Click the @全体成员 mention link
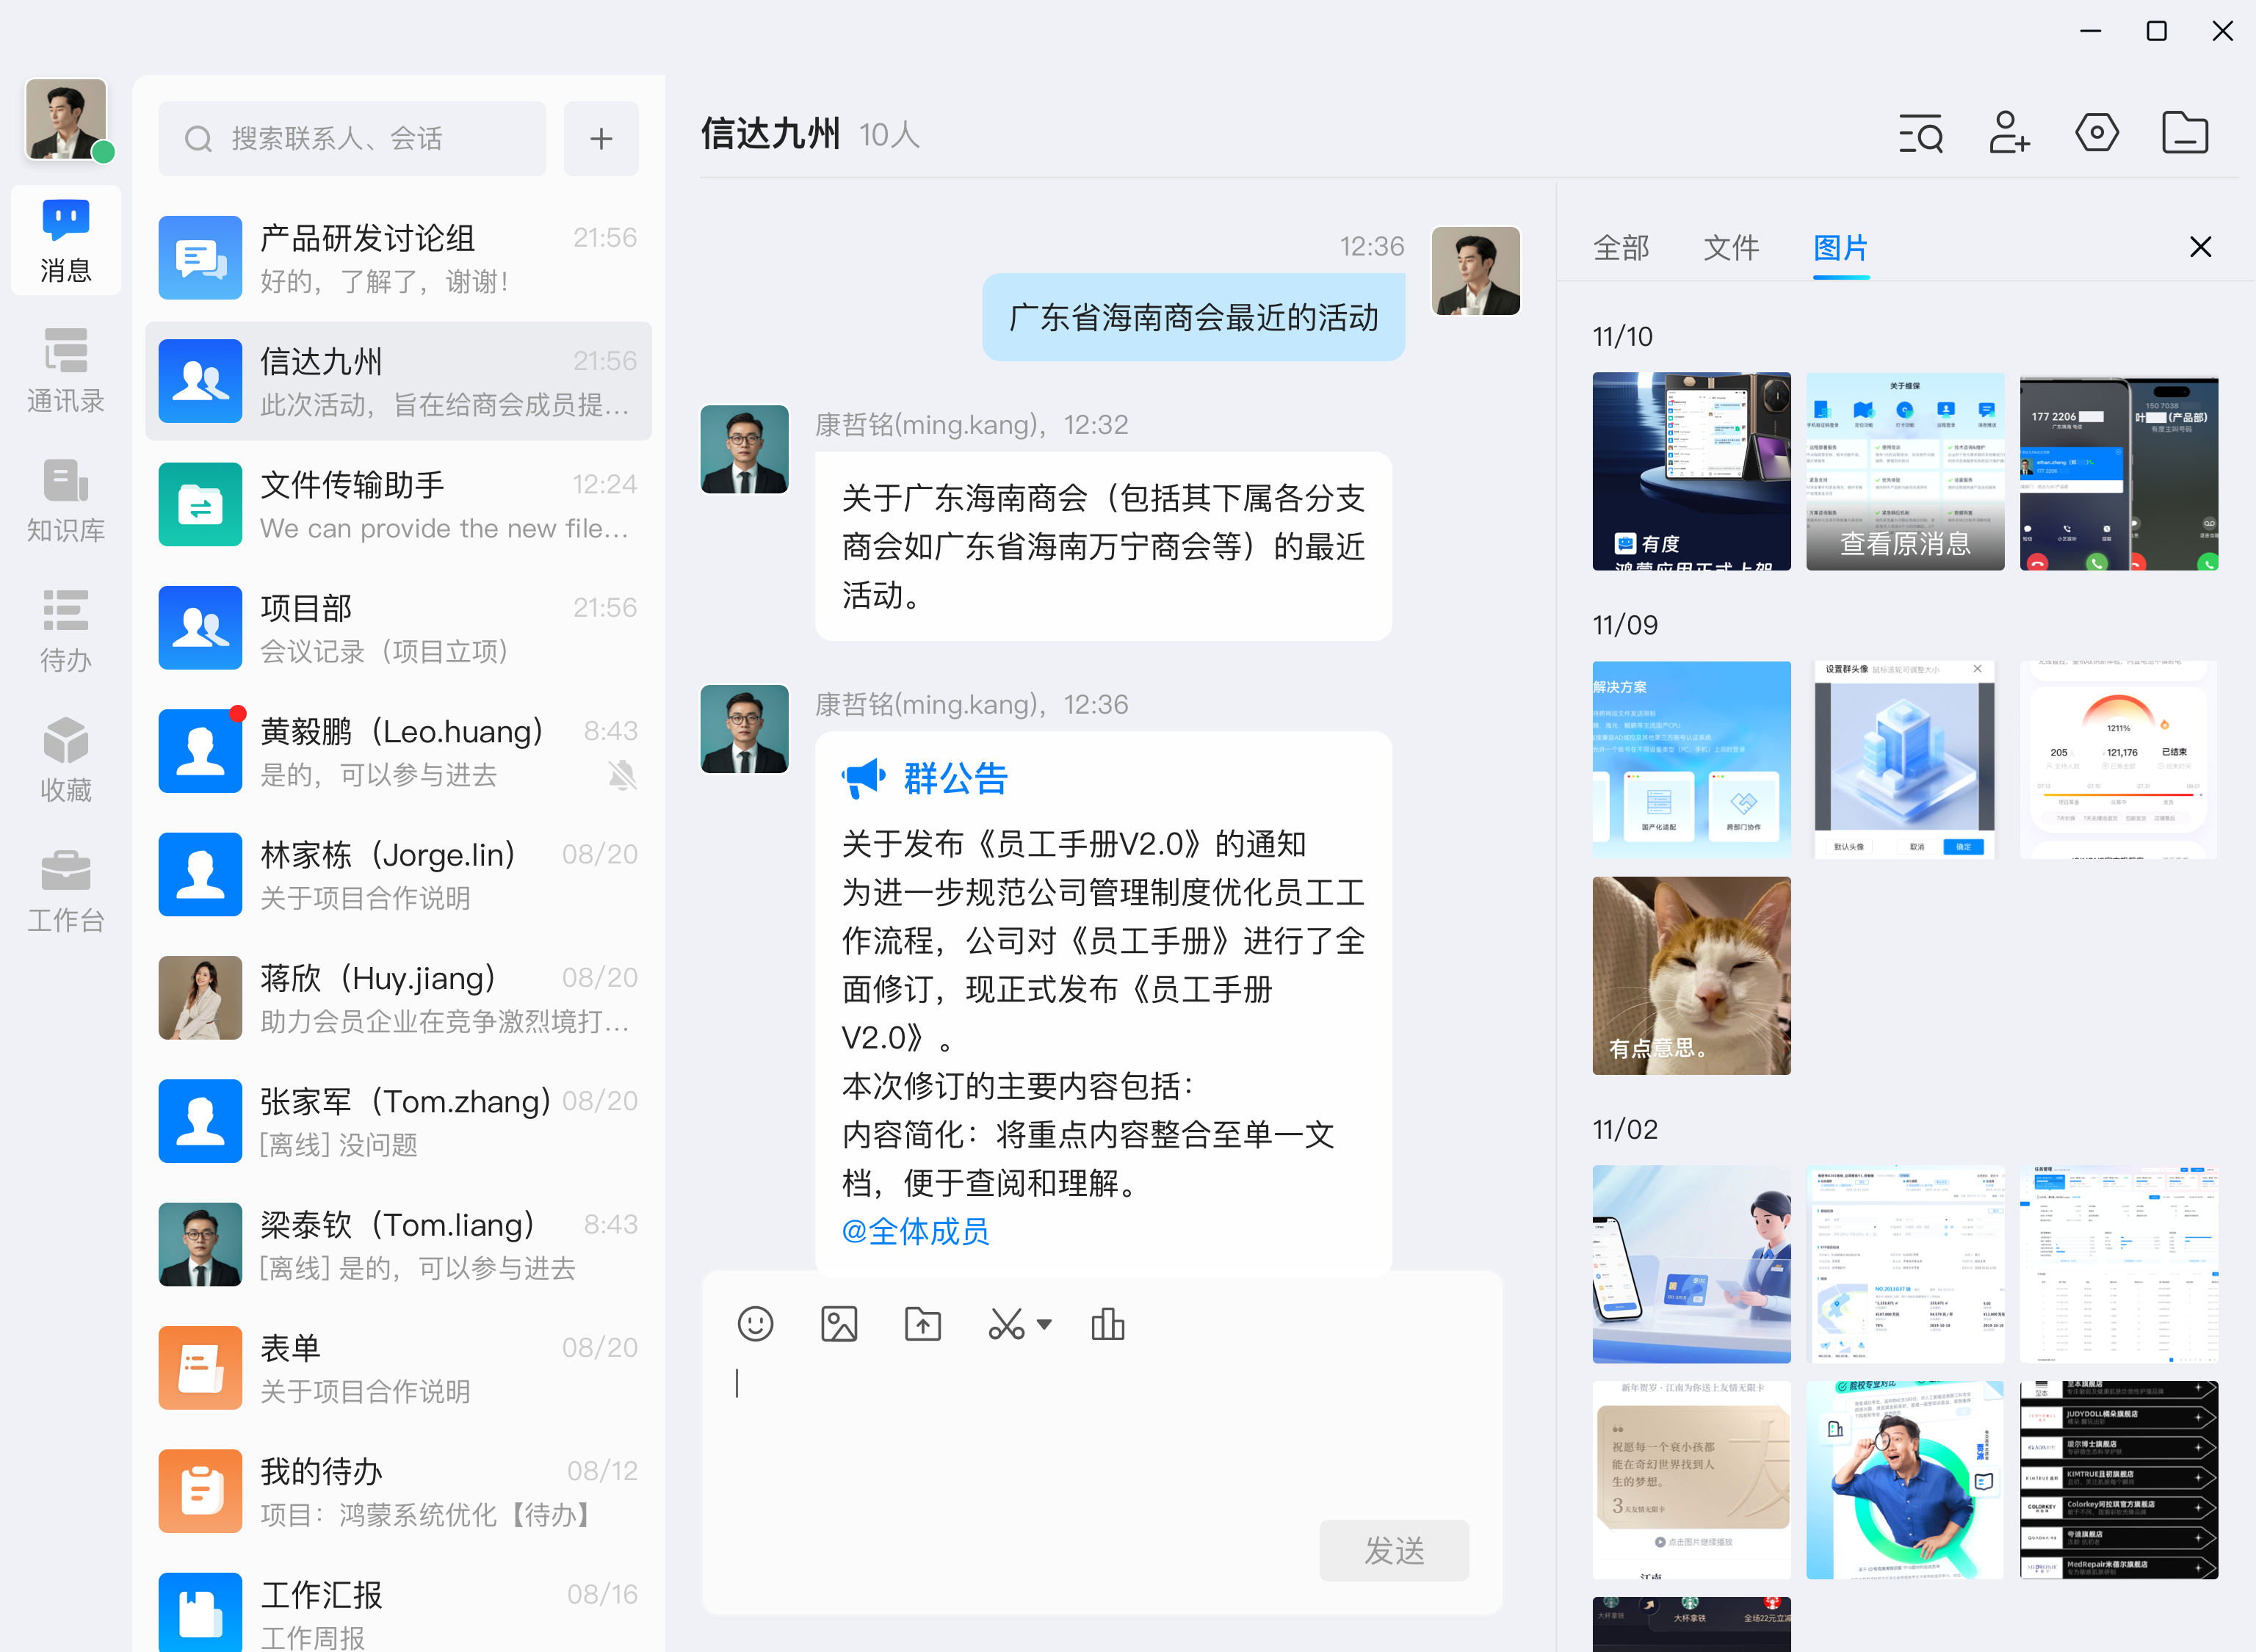Viewport: 2256px width, 1652px height. click(915, 1231)
